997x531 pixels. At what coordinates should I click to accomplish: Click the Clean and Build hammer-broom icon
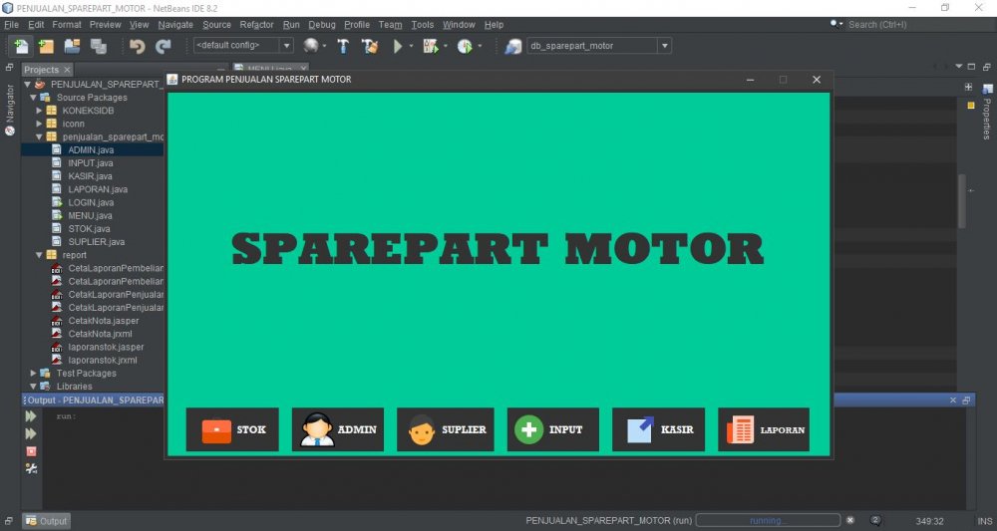pyautogui.click(x=370, y=46)
